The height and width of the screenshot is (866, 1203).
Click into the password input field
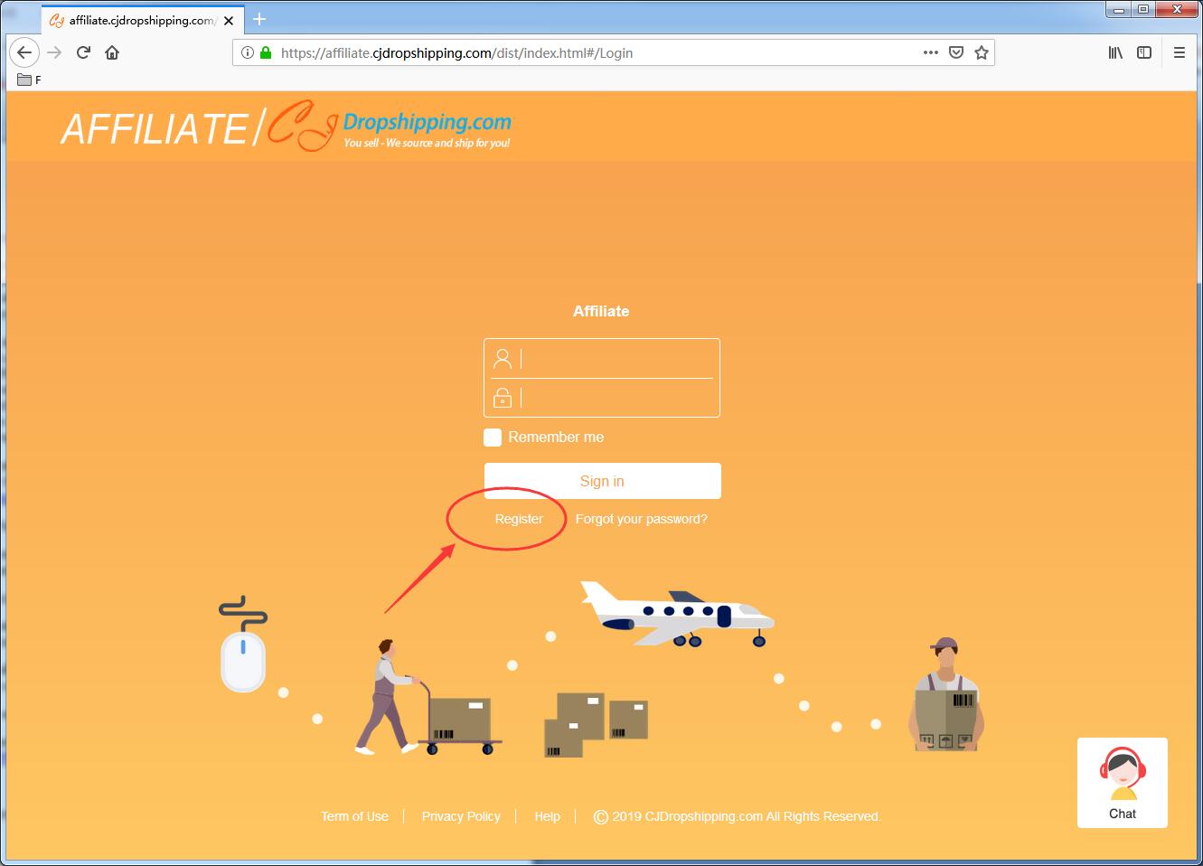[x=615, y=398]
